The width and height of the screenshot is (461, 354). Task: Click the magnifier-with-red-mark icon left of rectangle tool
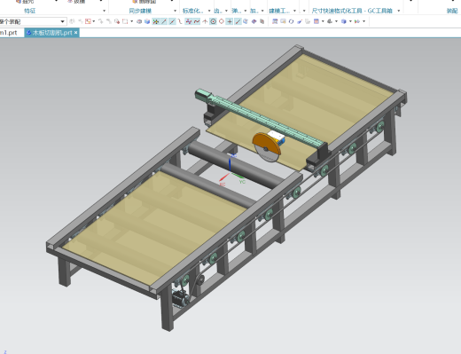(117, 21)
